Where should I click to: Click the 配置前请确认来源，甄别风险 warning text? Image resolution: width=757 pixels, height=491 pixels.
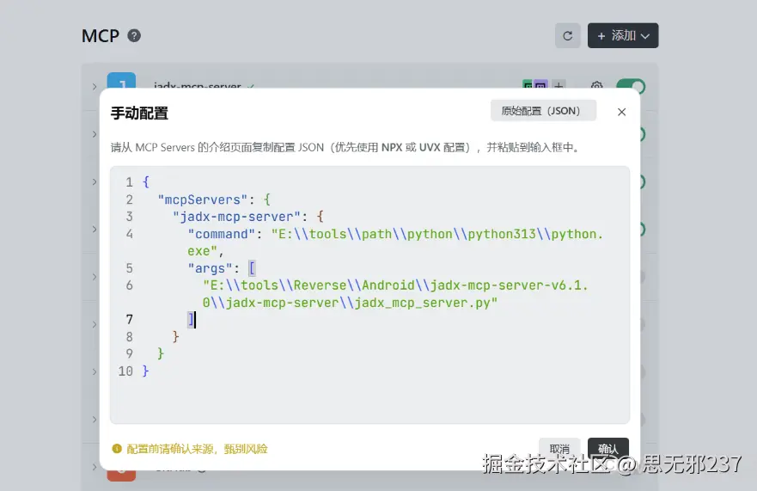tap(197, 449)
